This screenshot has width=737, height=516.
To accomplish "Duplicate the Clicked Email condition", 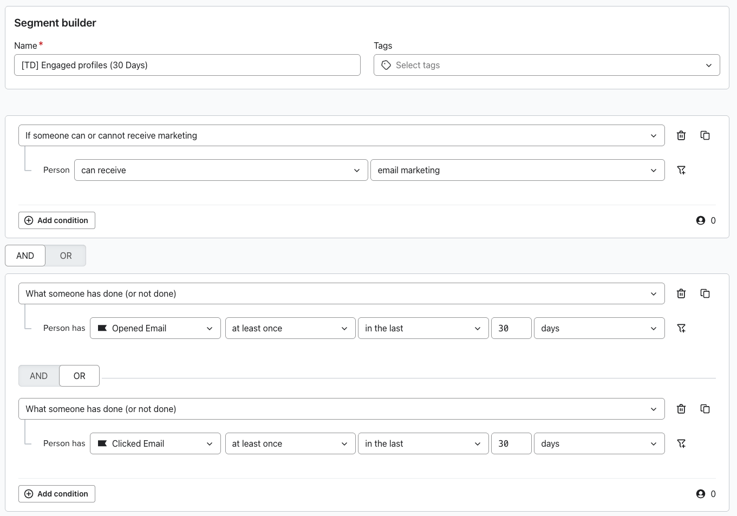I will coord(705,409).
